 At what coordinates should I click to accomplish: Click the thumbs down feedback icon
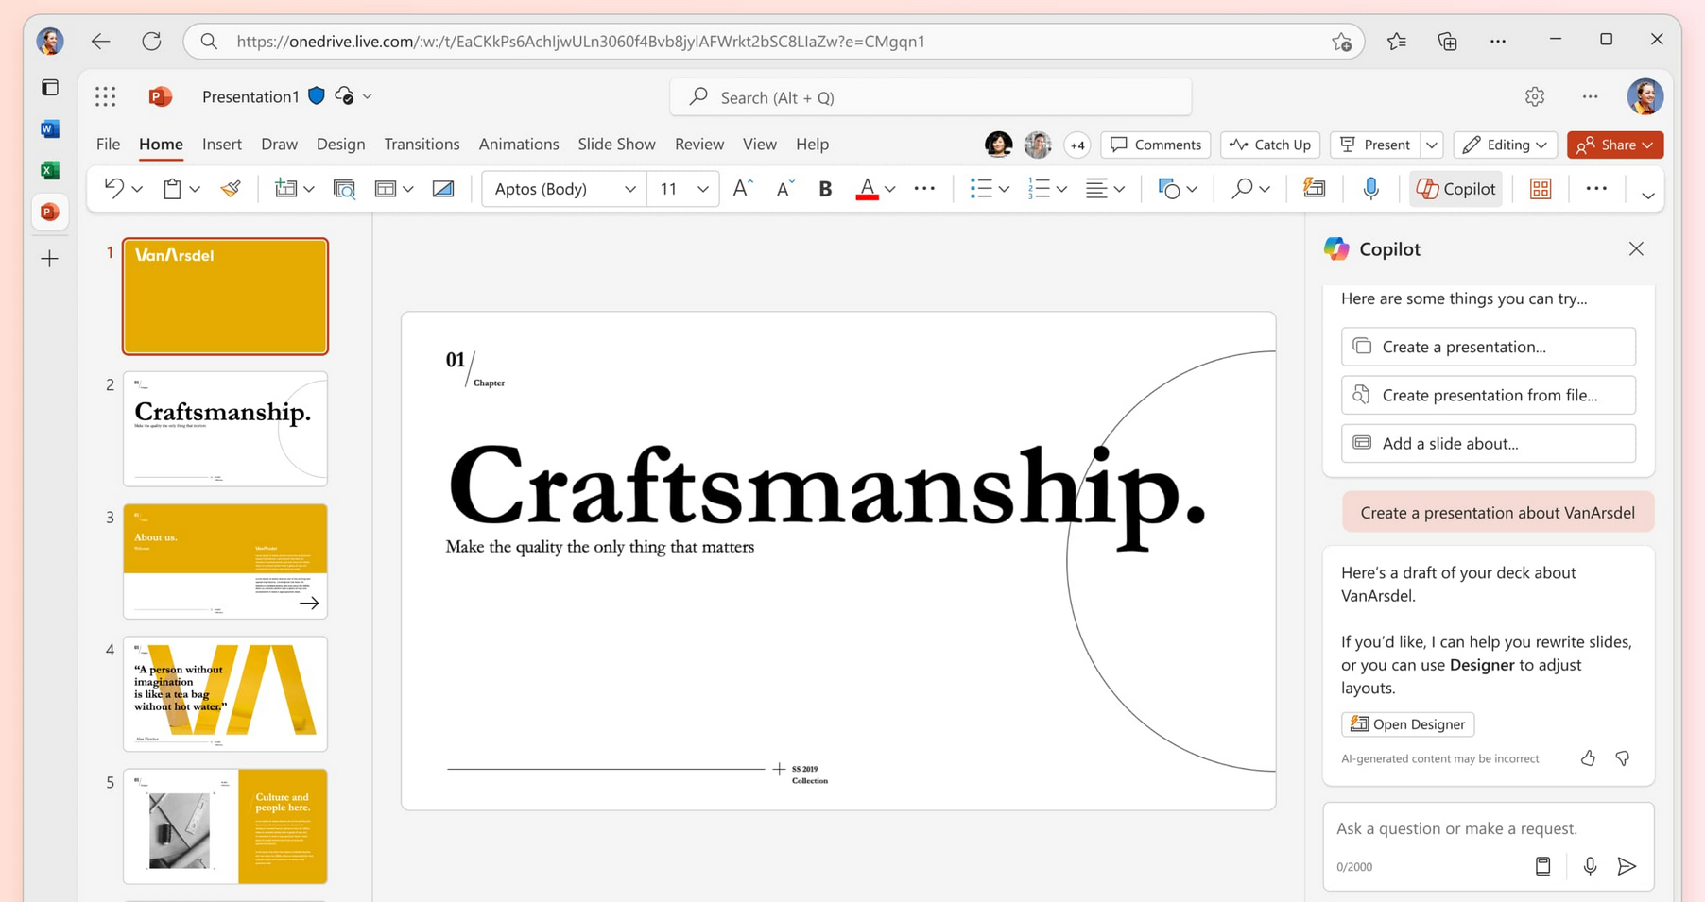coord(1623,758)
